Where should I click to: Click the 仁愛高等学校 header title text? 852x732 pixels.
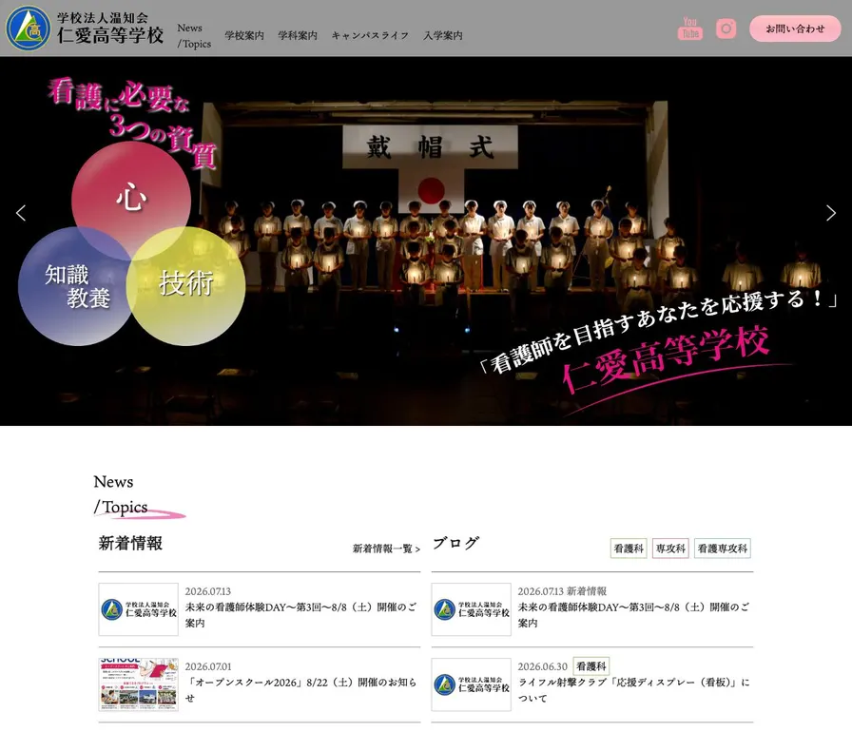pos(110,36)
